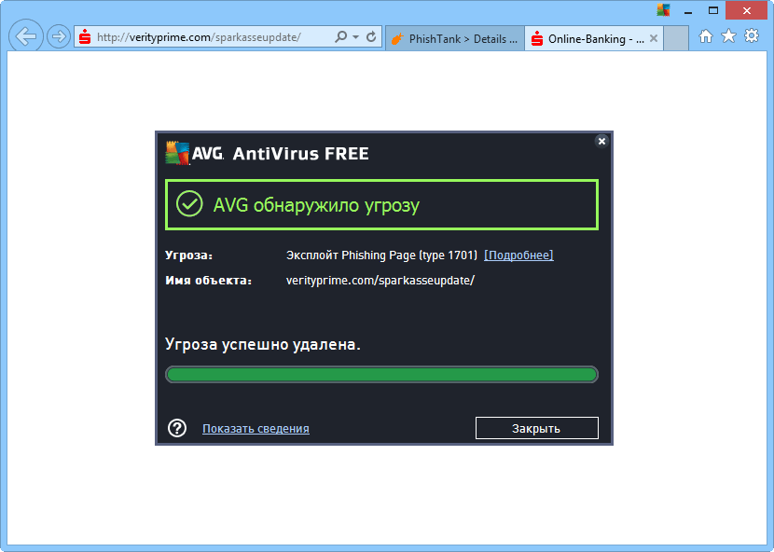Click the green checkmark threat status icon
This screenshot has width=774, height=552.
(x=189, y=203)
